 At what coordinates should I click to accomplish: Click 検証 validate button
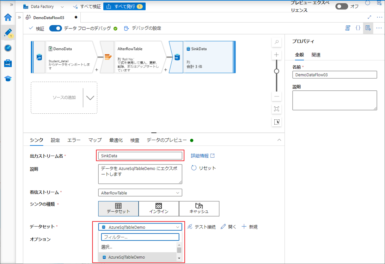coord(37,29)
